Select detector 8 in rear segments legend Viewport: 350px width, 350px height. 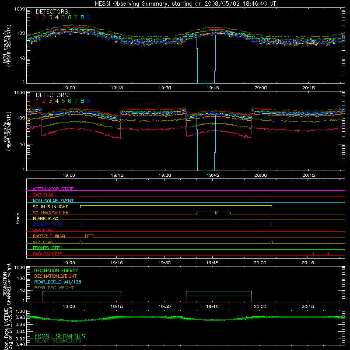pyautogui.click(x=82, y=101)
